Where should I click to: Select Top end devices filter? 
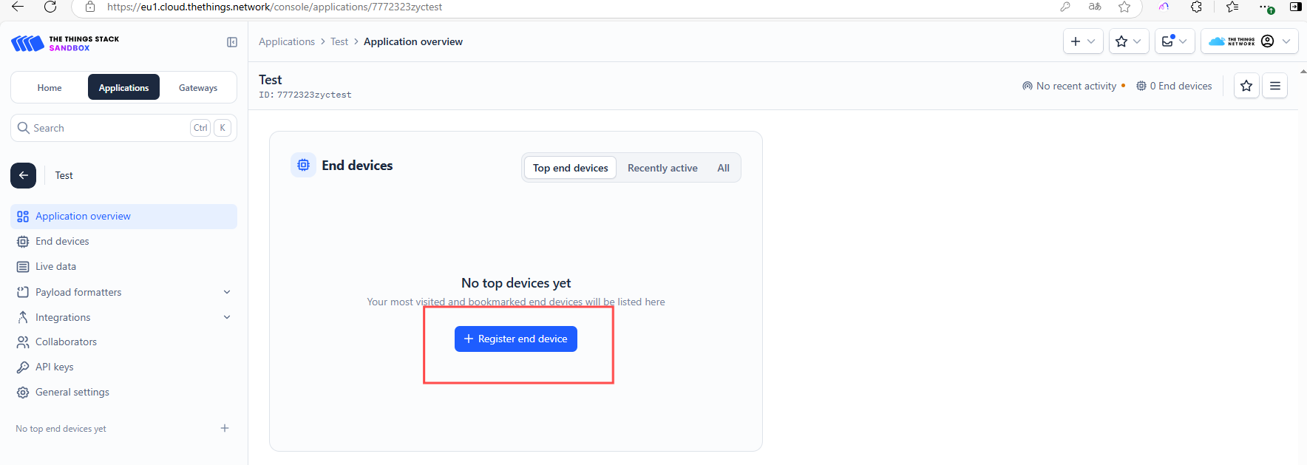(x=570, y=168)
